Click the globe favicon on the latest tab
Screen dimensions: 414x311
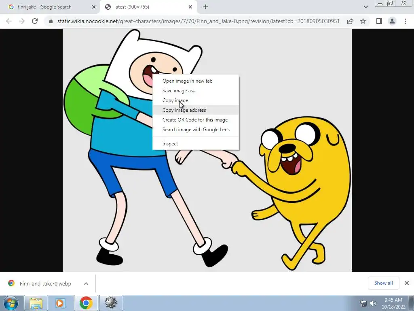tap(108, 7)
